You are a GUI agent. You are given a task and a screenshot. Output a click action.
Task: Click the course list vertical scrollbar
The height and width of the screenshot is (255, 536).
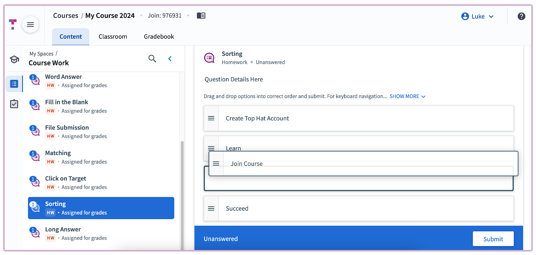coord(182,195)
